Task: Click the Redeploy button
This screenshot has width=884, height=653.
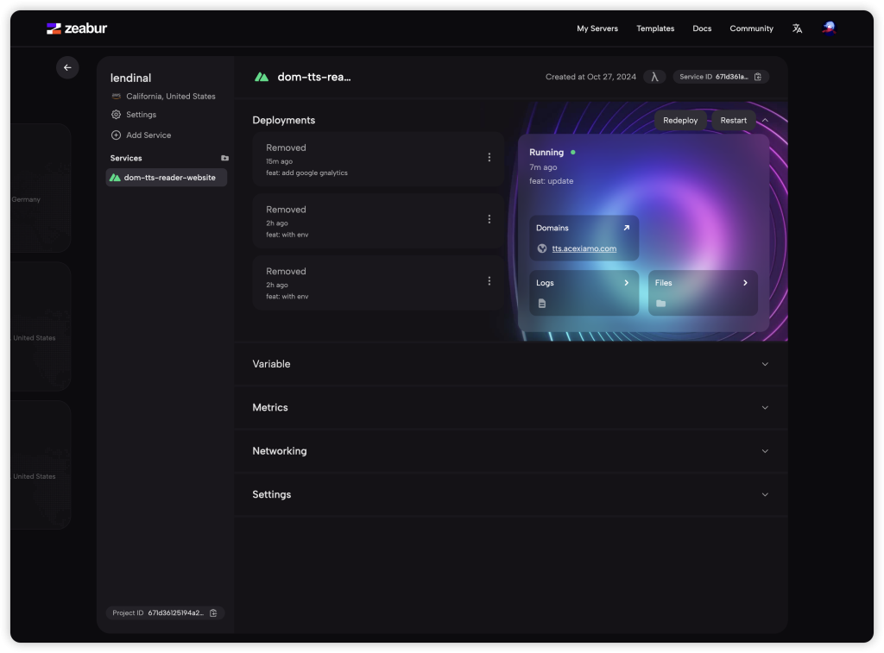Action: click(680, 121)
